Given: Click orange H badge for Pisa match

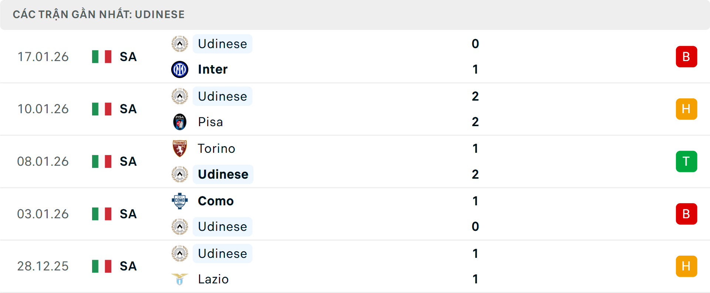Looking at the screenshot, I should point(686,109).
